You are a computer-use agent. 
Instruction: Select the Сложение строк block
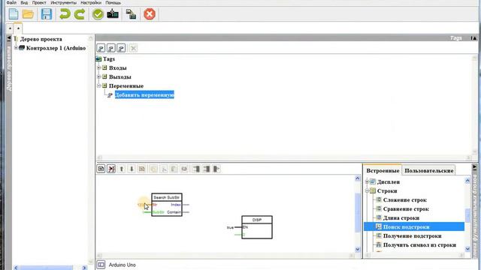[x=404, y=200]
